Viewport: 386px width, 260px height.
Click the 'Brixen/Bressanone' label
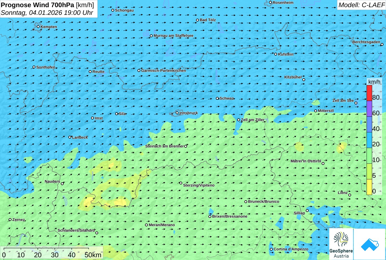point(230,216)
